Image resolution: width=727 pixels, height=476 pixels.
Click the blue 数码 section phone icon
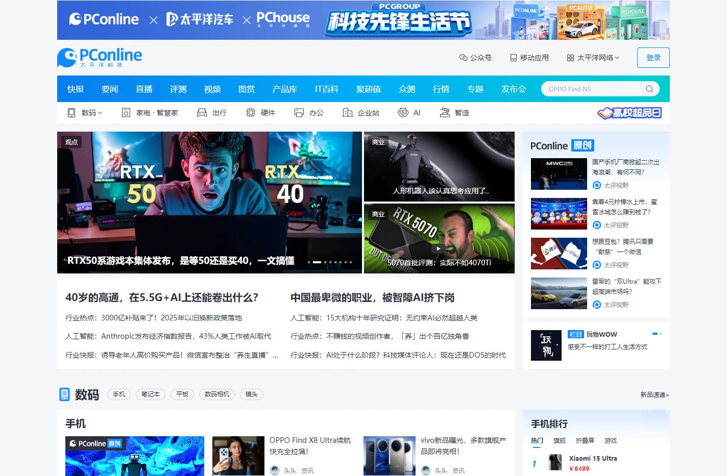(64, 394)
